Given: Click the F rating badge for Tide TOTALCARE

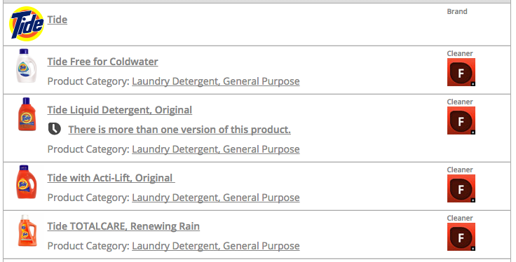Looking at the screenshot, I should [461, 237].
